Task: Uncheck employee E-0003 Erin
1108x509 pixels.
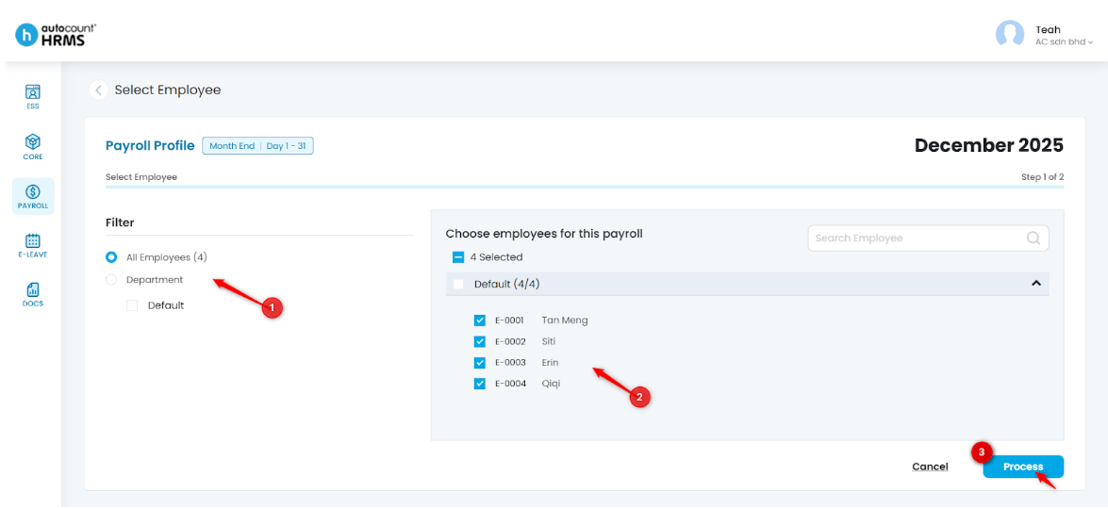Action: point(480,363)
